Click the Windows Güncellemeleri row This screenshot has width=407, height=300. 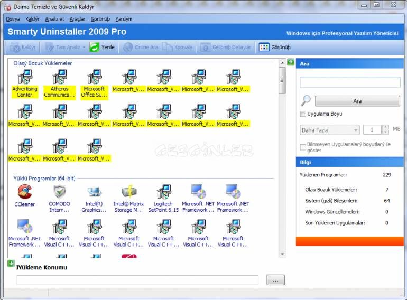347,212
